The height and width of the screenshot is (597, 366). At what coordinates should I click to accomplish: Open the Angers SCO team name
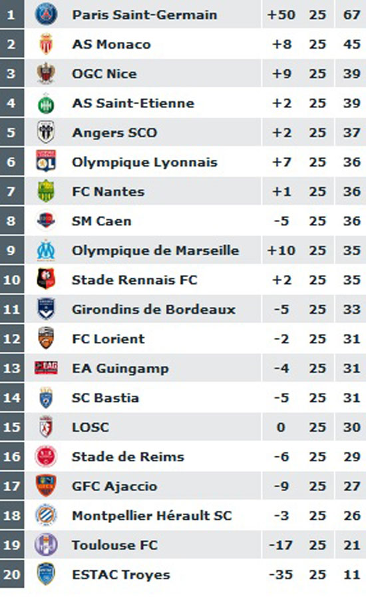tap(114, 133)
